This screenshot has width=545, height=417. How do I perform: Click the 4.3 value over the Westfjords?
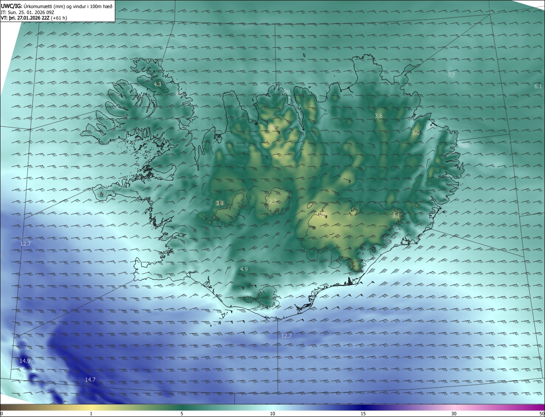[x=158, y=84]
